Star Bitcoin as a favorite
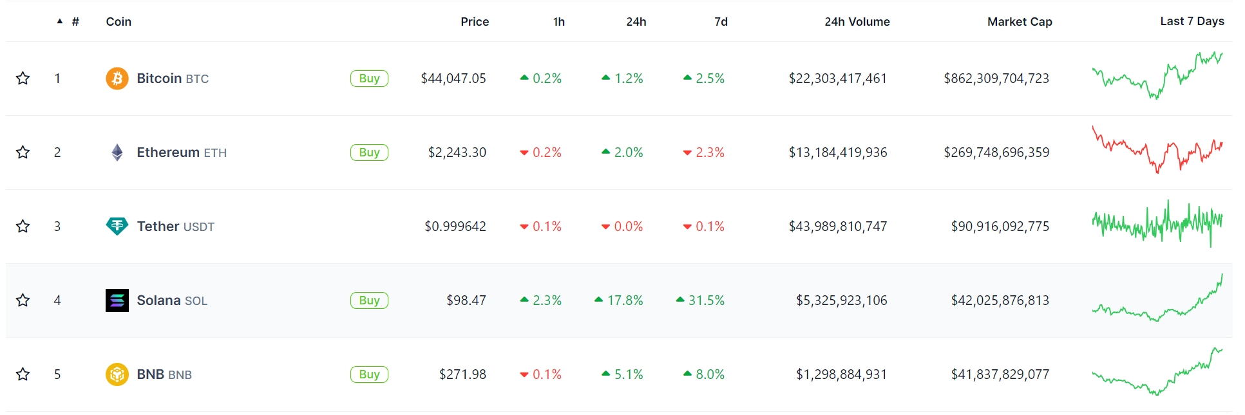Image resolution: width=1245 pixels, height=415 pixels. [23, 78]
